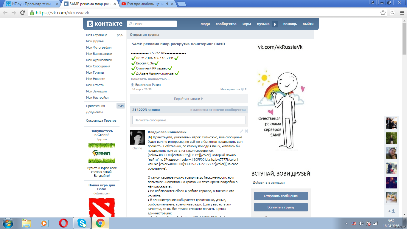Reload the page with the refresh icon
The width and height of the screenshot is (407, 229).
tap(22, 13)
